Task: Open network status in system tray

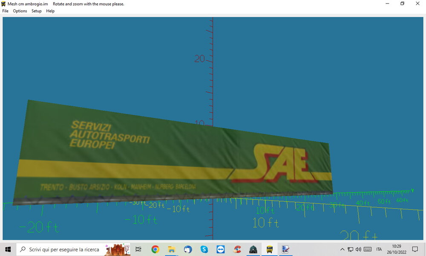Action: click(x=351, y=249)
